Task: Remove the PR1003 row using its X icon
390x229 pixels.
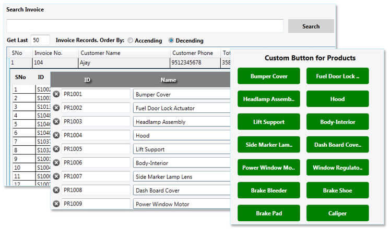Action: 56,122
